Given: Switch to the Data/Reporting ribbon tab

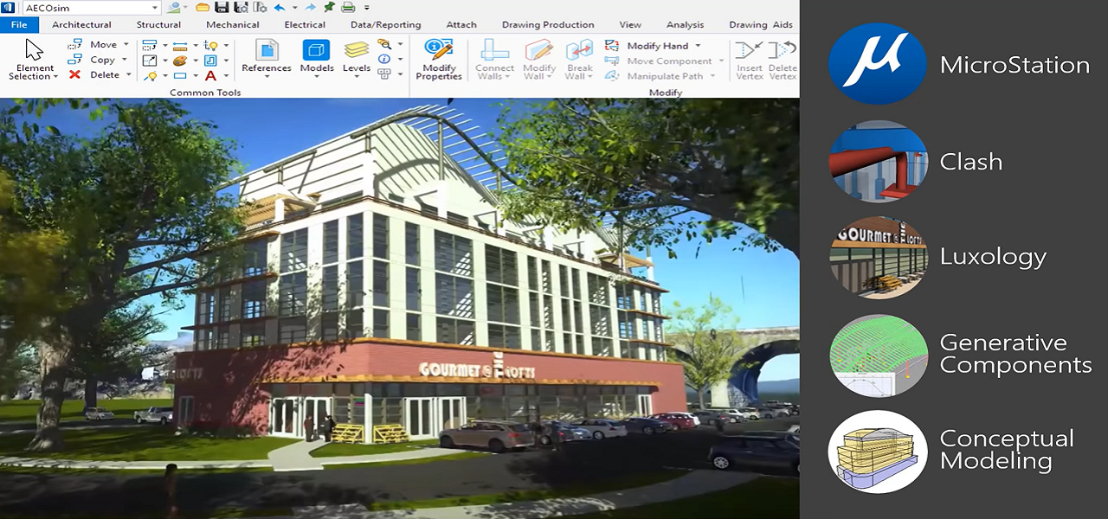Looking at the screenshot, I should (x=386, y=25).
